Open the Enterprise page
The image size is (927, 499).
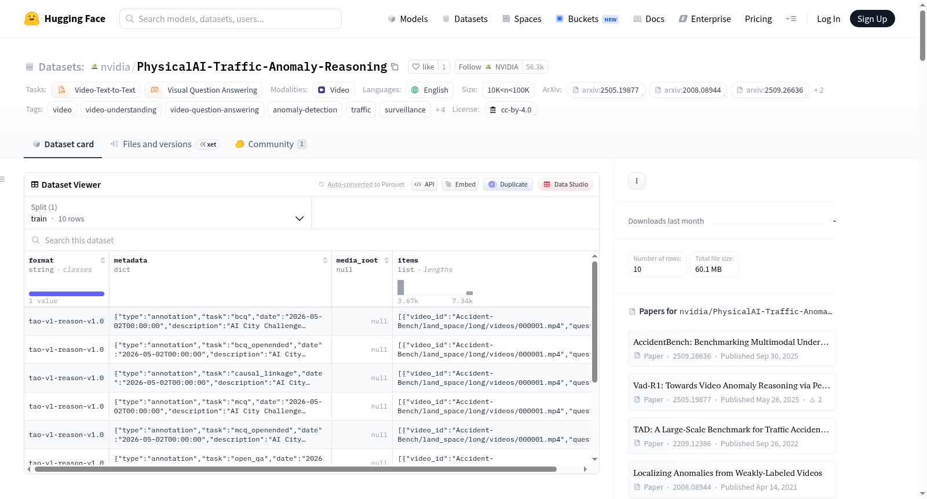(x=705, y=19)
